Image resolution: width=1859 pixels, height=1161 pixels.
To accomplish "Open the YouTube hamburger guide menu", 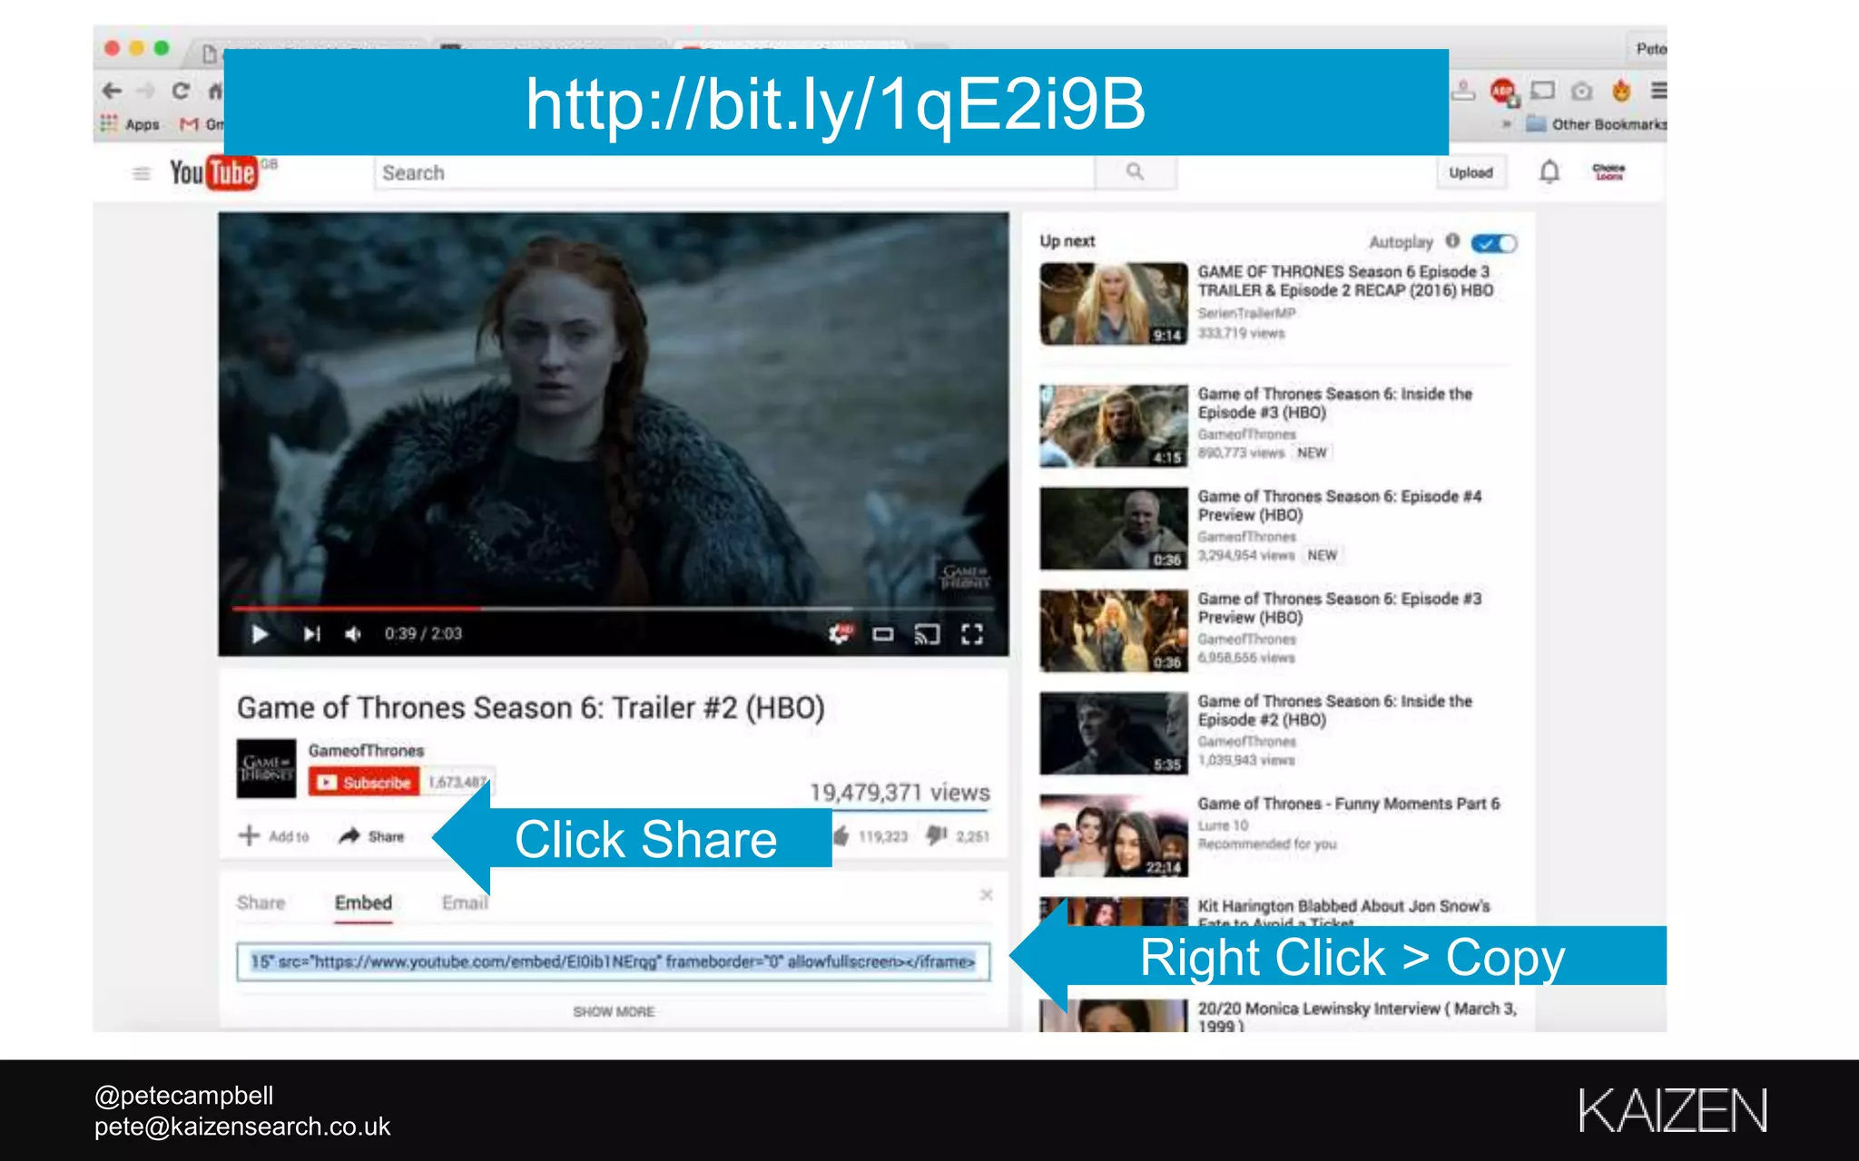I will pos(142,172).
